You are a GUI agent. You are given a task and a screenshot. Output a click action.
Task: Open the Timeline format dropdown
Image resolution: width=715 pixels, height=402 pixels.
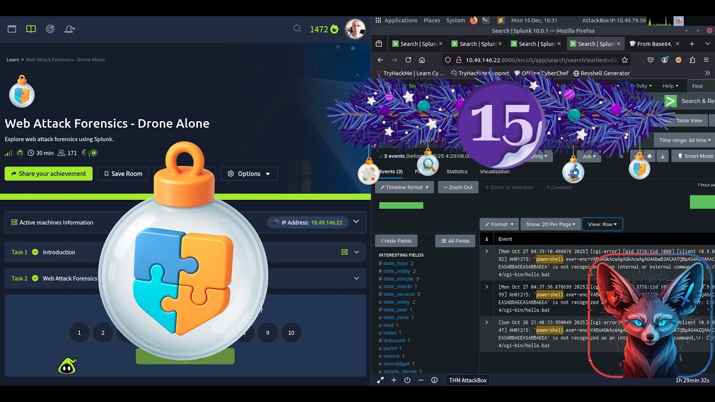click(x=404, y=188)
